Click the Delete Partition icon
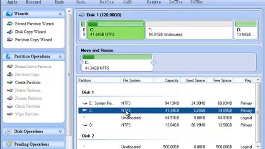 [10, 90]
